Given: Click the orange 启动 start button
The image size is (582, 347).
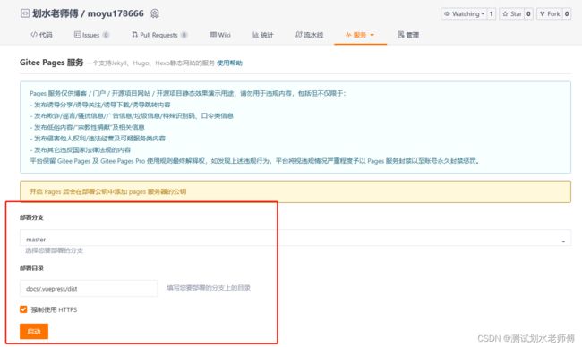Looking at the screenshot, I should pos(34,332).
